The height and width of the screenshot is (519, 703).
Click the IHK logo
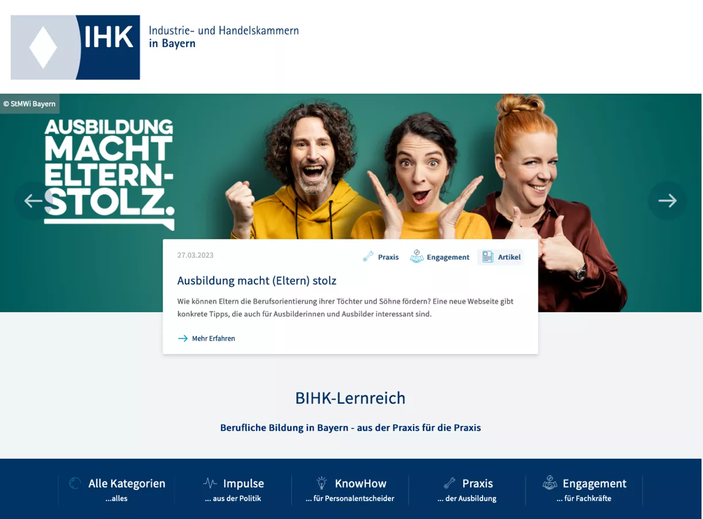tap(75, 47)
